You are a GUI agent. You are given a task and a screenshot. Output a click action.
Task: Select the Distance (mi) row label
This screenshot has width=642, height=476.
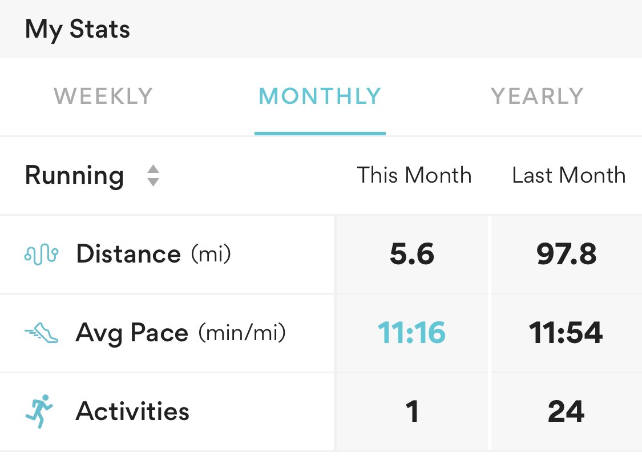click(154, 254)
